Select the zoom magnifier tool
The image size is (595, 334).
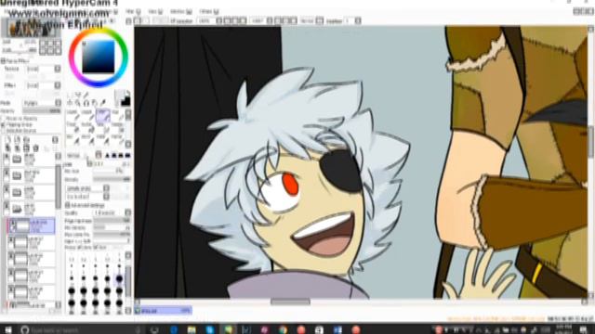tap(78, 103)
